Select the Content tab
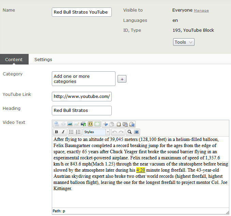231x216 pixels. (14, 59)
